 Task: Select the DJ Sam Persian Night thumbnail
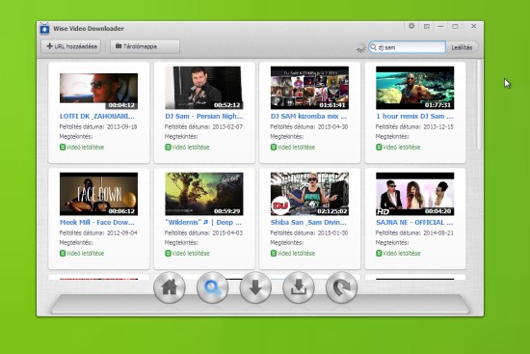tap(204, 88)
